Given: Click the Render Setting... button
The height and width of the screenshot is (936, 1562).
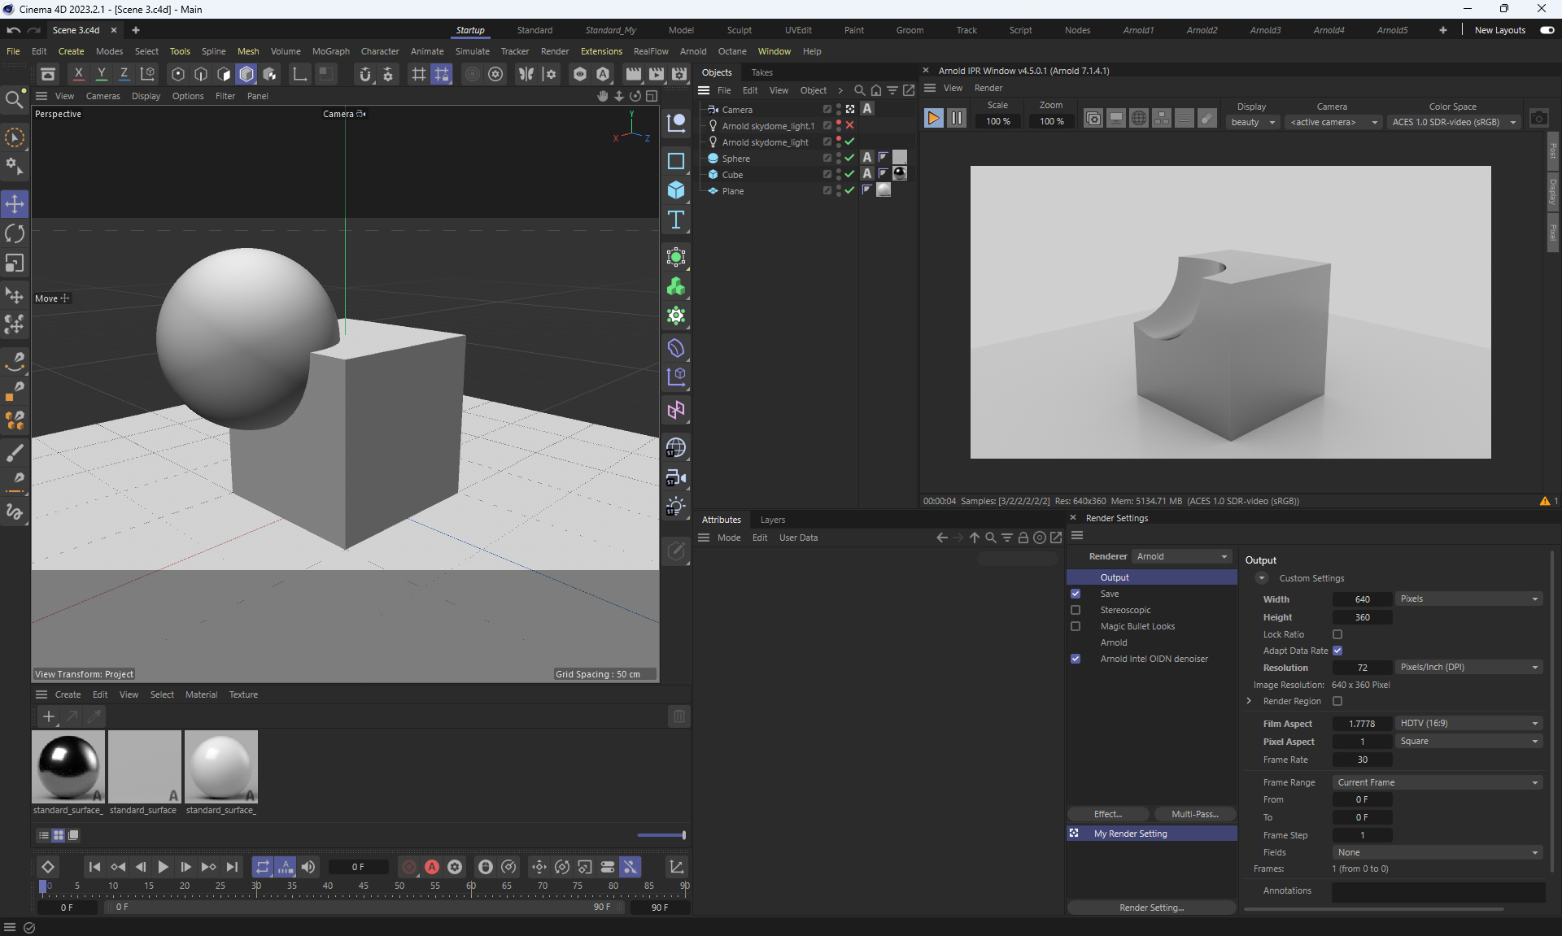Looking at the screenshot, I should 1151,908.
